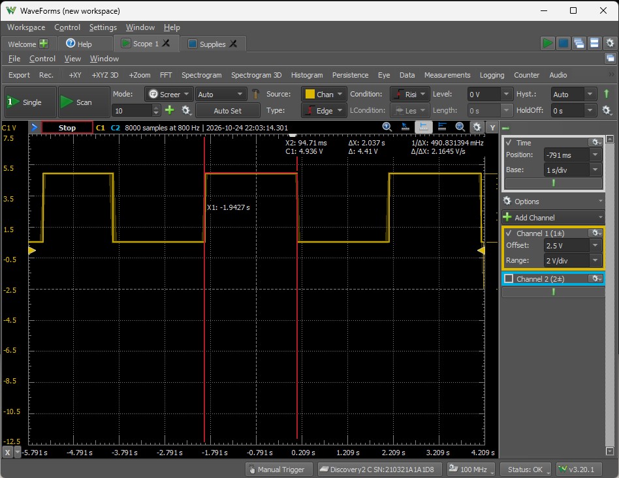The height and width of the screenshot is (478, 619).
Task: Open the Time Position -791 ms dropdown
Action: click(595, 155)
